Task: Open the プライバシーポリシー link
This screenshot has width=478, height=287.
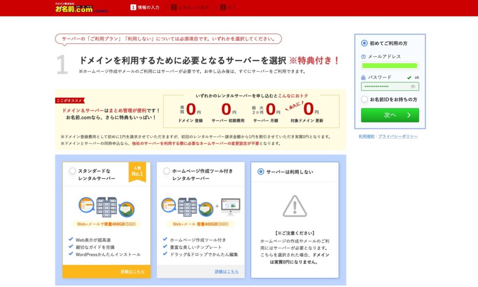Action: click(398, 136)
